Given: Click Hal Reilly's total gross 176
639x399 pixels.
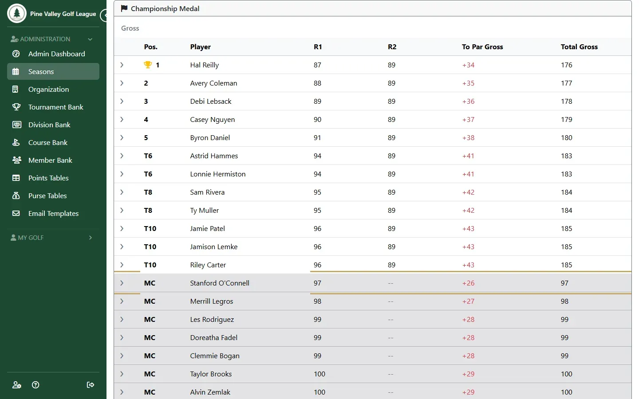Looking at the screenshot, I should tap(566, 65).
